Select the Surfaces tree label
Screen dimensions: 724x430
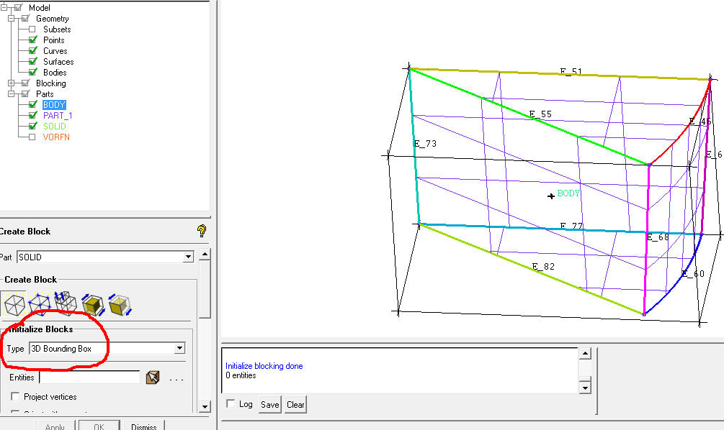tap(58, 61)
